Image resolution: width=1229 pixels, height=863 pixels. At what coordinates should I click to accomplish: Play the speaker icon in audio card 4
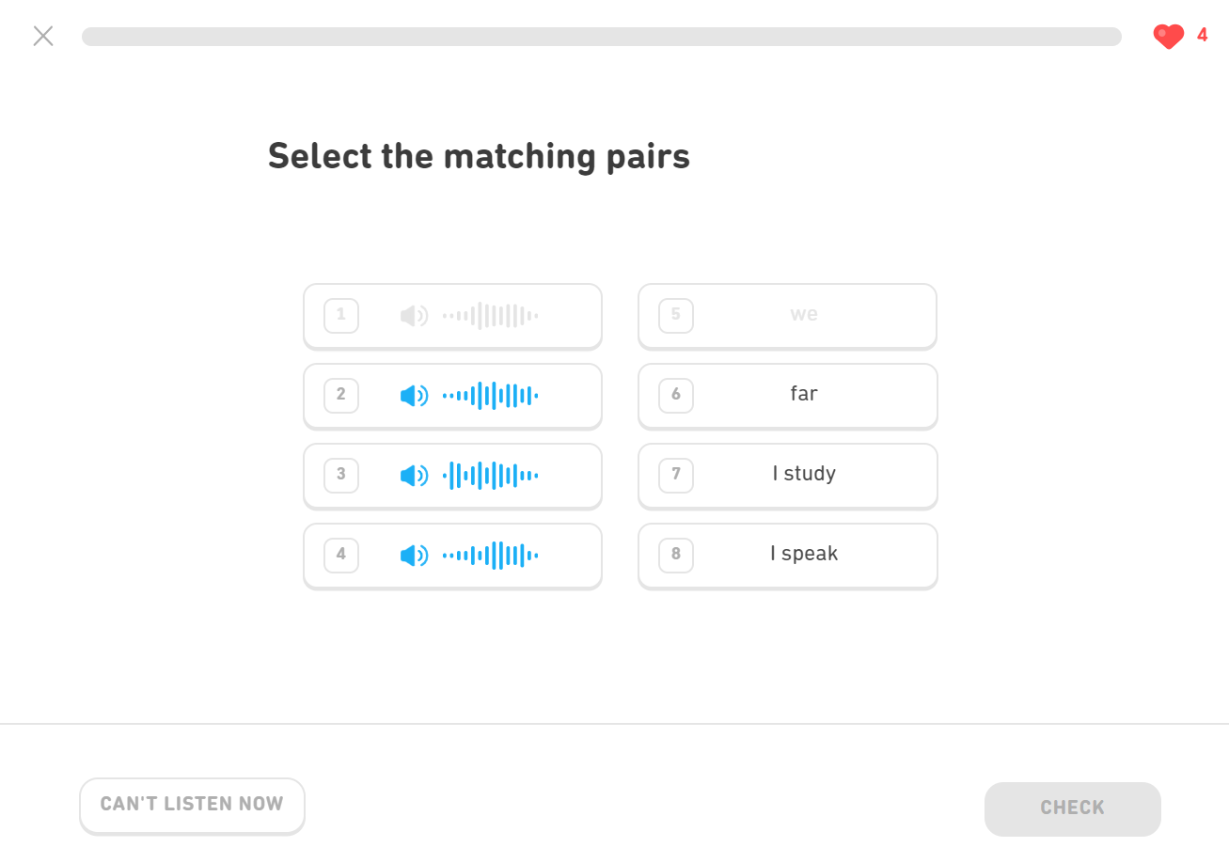pyautogui.click(x=414, y=556)
